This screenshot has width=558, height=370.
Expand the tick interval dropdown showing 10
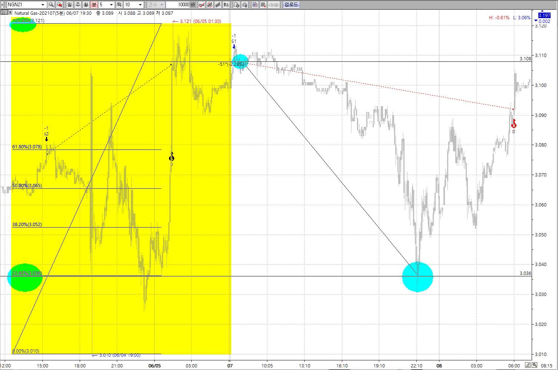[140, 5]
